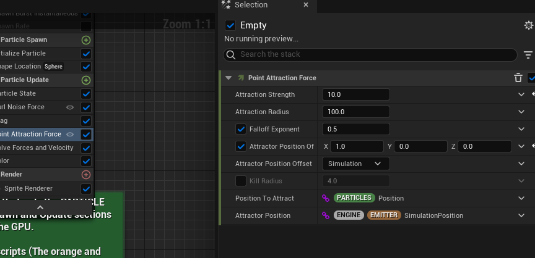
Task: Open stack filter options beside search
Action: [528, 55]
